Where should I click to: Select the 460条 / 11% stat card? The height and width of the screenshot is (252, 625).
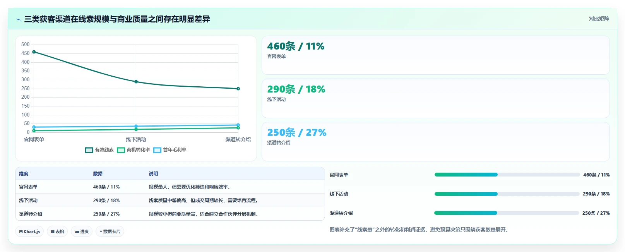tap(435, 55)
